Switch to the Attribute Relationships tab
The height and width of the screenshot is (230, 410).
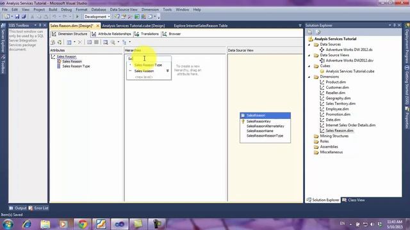[111, 34]
